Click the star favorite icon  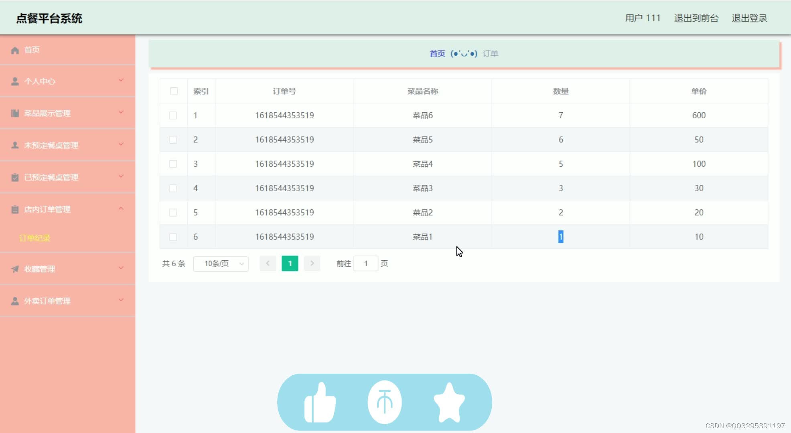click(449, 402)
